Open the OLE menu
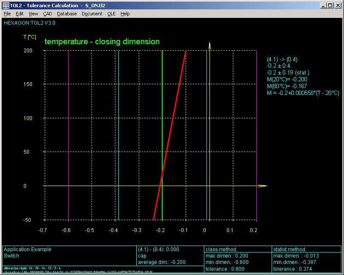The image size is (344, 275). coord(112,14)
